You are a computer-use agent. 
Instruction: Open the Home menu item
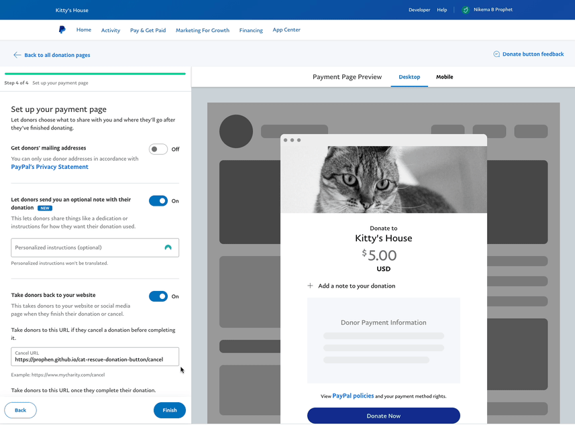(x=84, y=29)
